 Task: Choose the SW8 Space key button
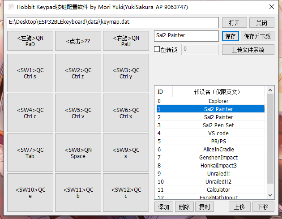point(78,153)
